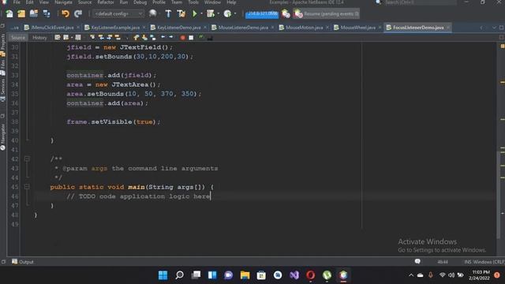This screenshot has height=284, width=505.
Task: Show hidden system tray icons chevron
Action: (x=411, y=275)
